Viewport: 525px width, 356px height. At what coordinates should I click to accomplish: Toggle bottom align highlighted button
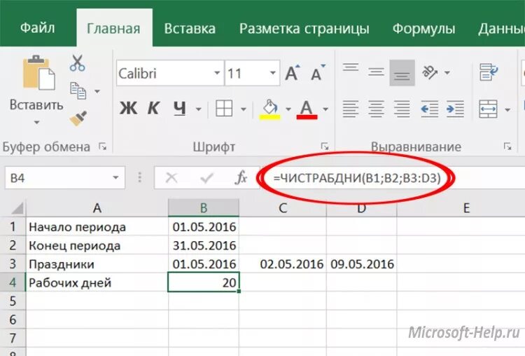tap(402, 73)
